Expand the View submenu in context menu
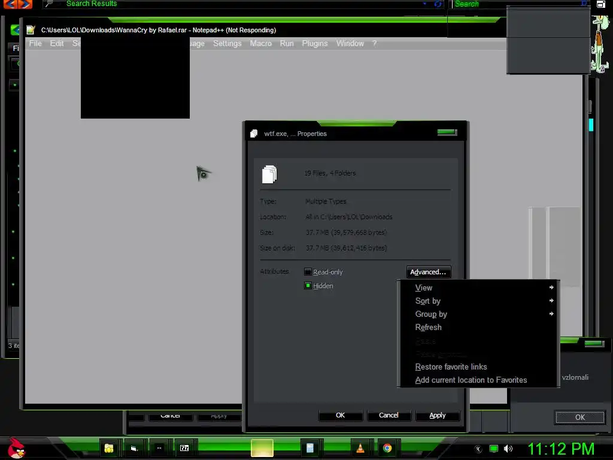 pyautogui.click(x=479, y=287)
